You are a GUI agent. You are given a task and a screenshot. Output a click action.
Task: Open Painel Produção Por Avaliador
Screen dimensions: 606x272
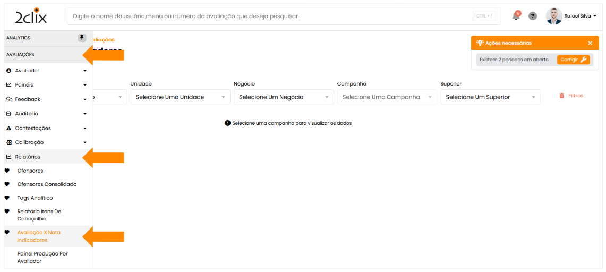42,257
